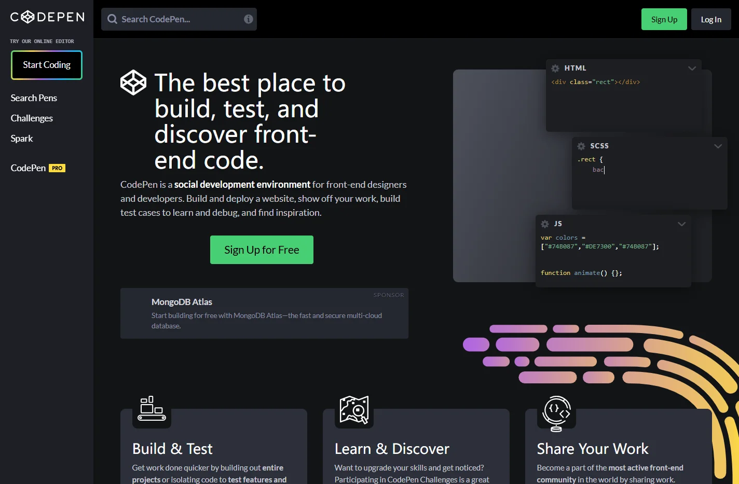The height and width of the screenshot is (484, 739).
Task: Click the CodePen cube icon beside headline
Action: [x=133, y=82]
